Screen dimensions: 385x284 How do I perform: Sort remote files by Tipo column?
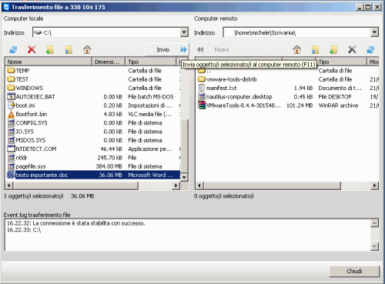pyautogui.click(x=342, y=62)
